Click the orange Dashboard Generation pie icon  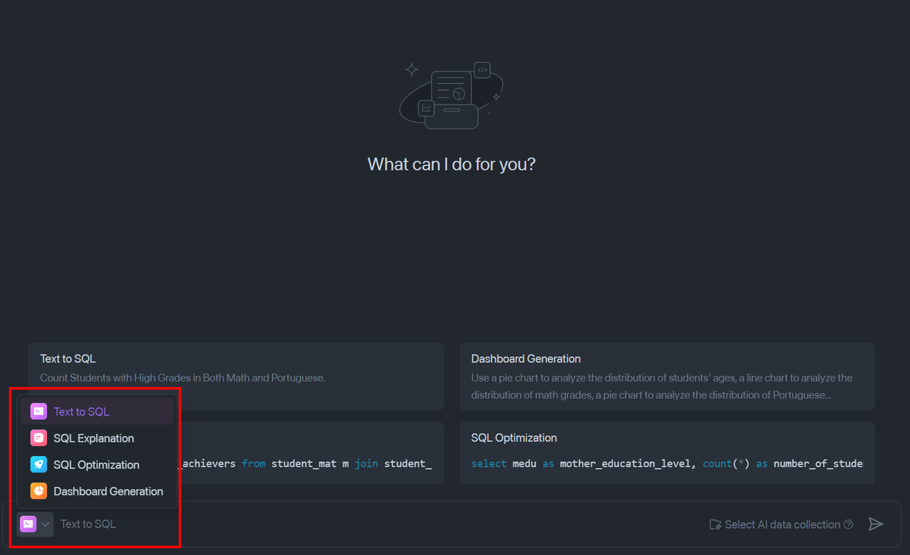pyautogui.click(x=38, y=491)
